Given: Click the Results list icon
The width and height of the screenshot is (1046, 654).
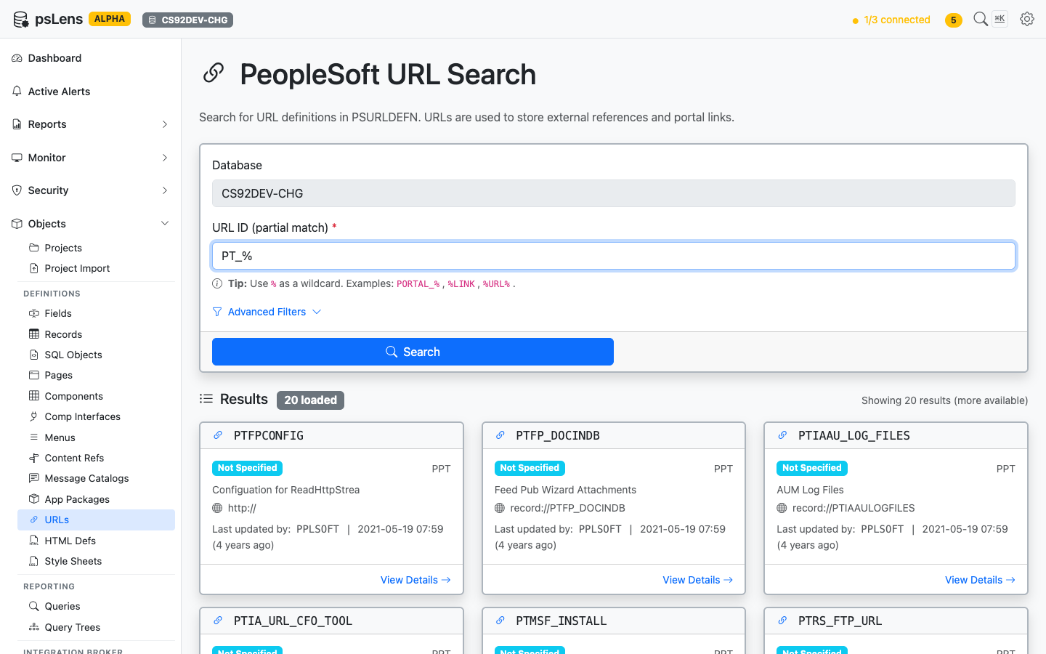Looking at the screenshot, I should (x=206, y=399).
